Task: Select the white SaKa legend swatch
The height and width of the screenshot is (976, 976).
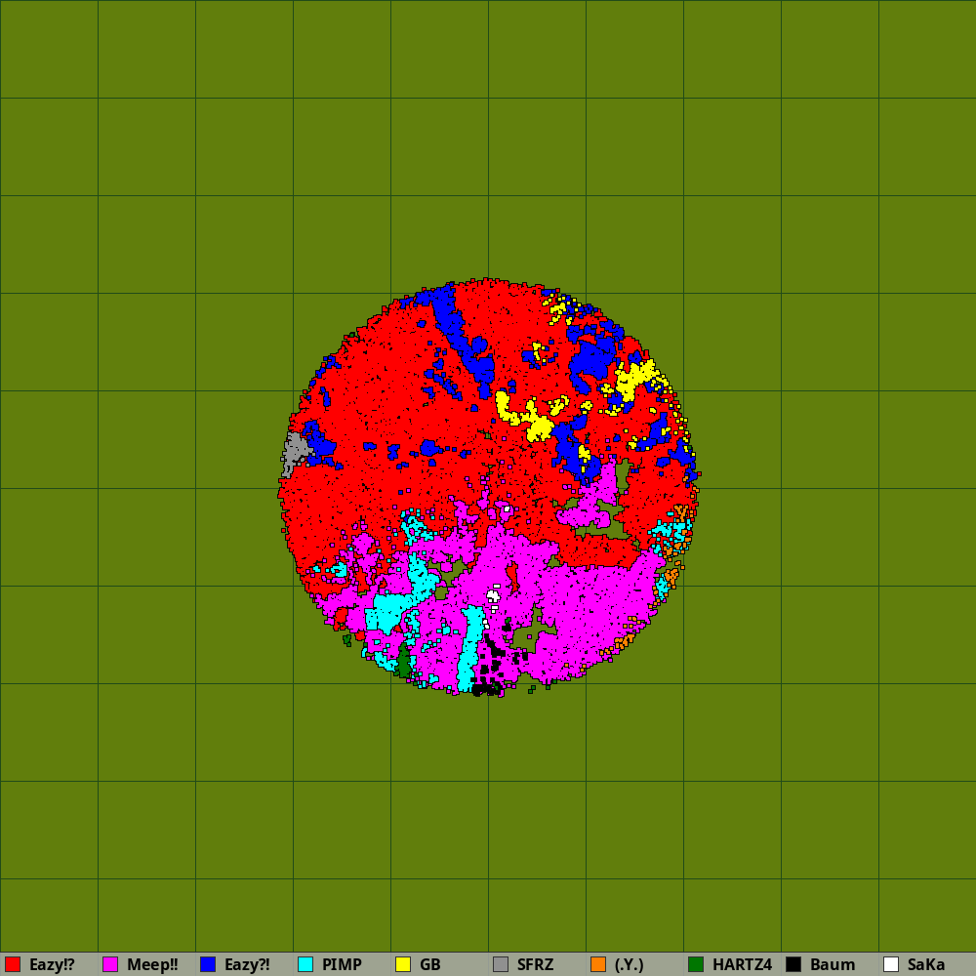Action: 891,964
